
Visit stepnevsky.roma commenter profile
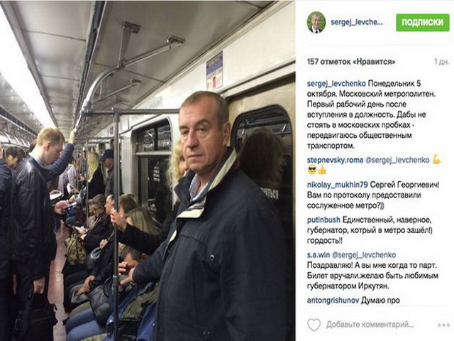click(x=335, y=160)
